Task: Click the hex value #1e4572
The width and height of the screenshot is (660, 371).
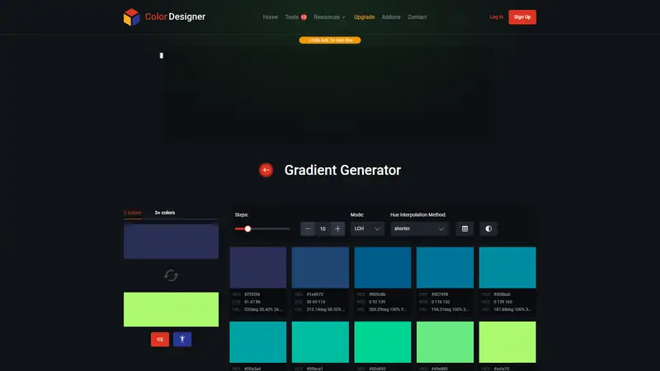Action: click(x=315, y=294)
